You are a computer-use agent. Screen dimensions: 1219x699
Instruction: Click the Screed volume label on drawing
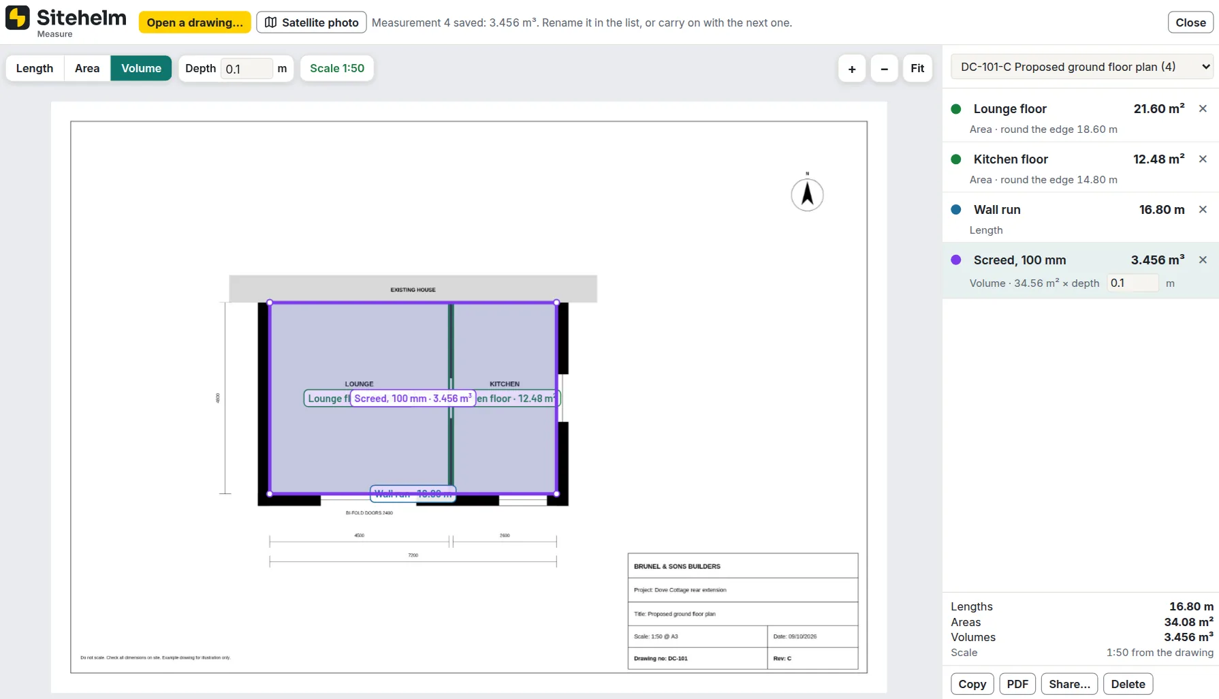click(x=413, y=399)
